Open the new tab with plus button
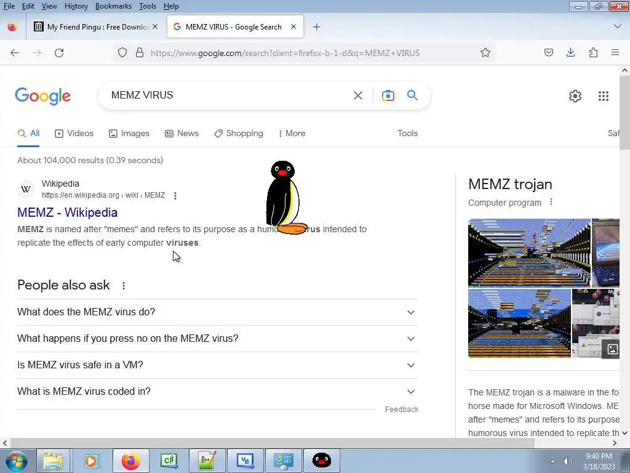This screenshot has width=630, height=473. click(317, 27)
